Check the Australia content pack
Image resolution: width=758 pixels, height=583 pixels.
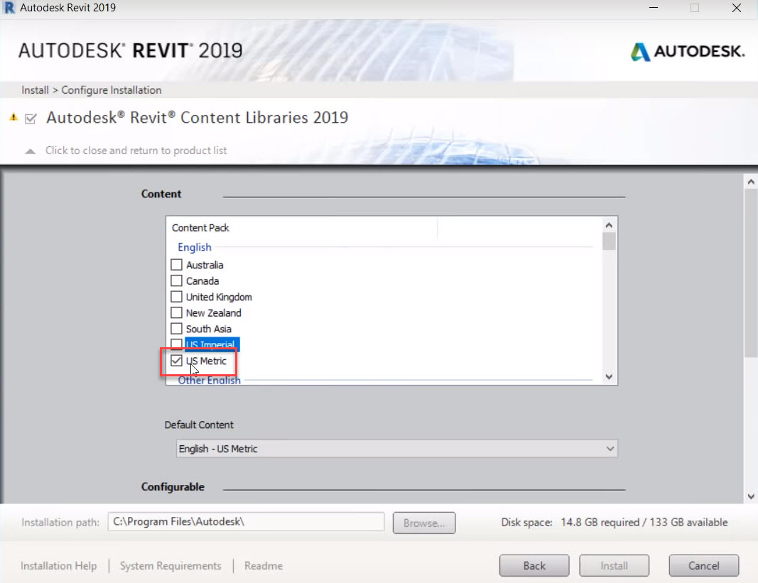(176, 265)
